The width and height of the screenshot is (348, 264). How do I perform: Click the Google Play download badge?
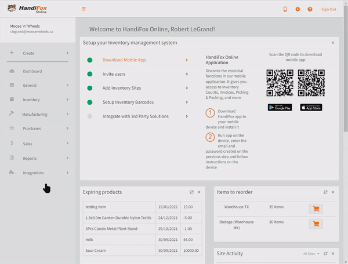click(280, 108)
